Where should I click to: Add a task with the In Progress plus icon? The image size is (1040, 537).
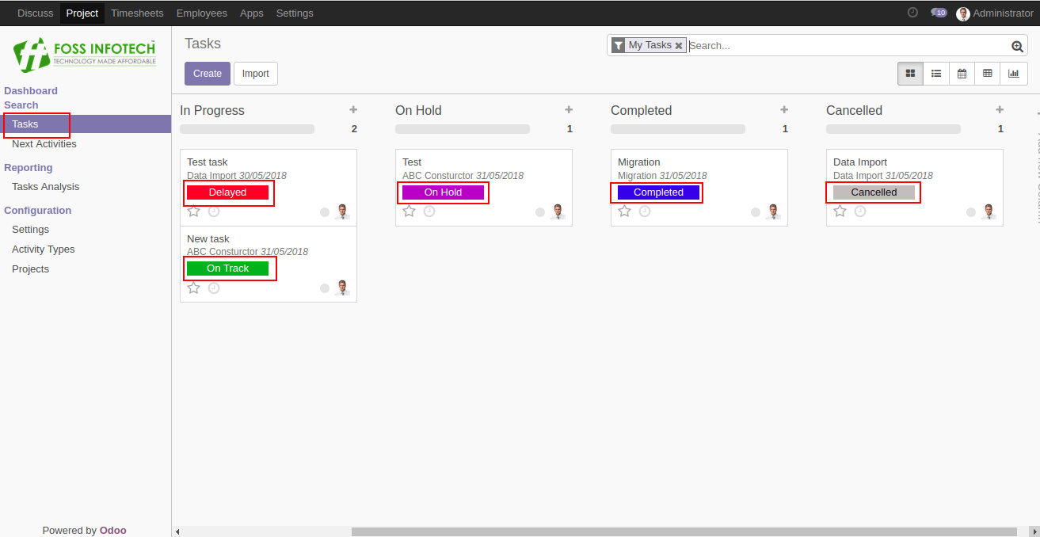click(x=353, y=110)
